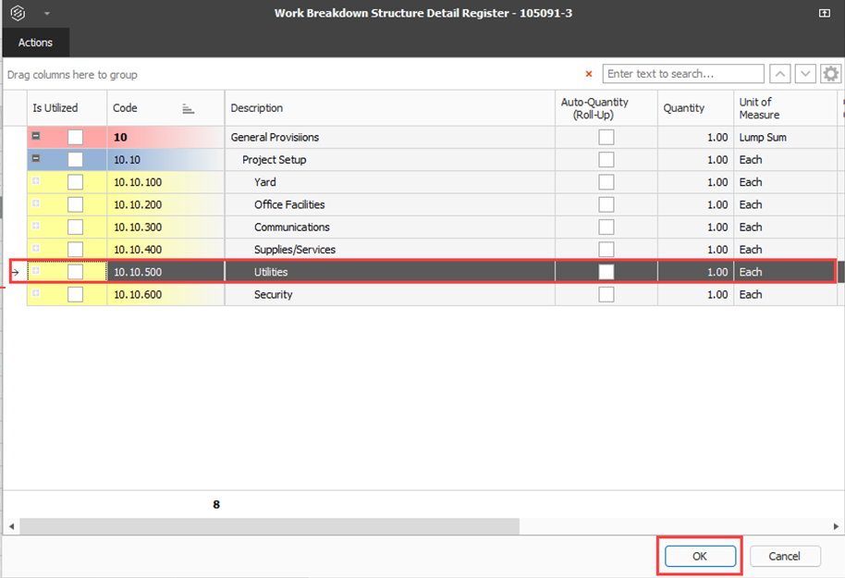Open search settings gear icon
Screen dimensions: 845x578
click(x=830, y=74)
